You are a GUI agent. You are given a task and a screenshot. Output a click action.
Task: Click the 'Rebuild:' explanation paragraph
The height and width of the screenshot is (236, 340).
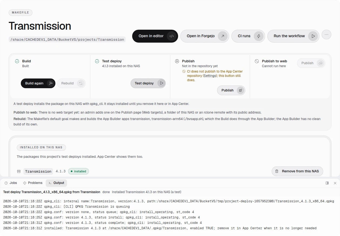point(167,122)
